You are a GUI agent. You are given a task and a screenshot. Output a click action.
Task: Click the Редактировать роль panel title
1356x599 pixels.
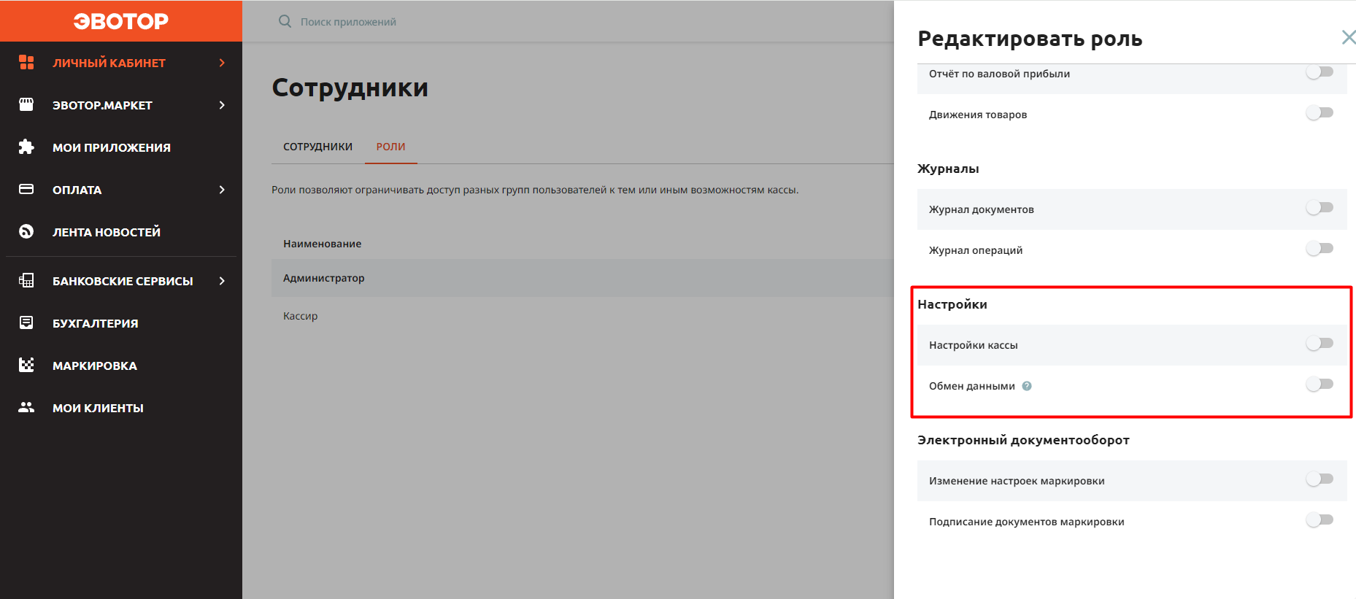click(1030, 39)
